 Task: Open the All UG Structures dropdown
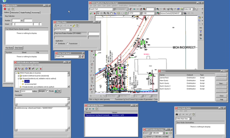click(x=70, y=30)
